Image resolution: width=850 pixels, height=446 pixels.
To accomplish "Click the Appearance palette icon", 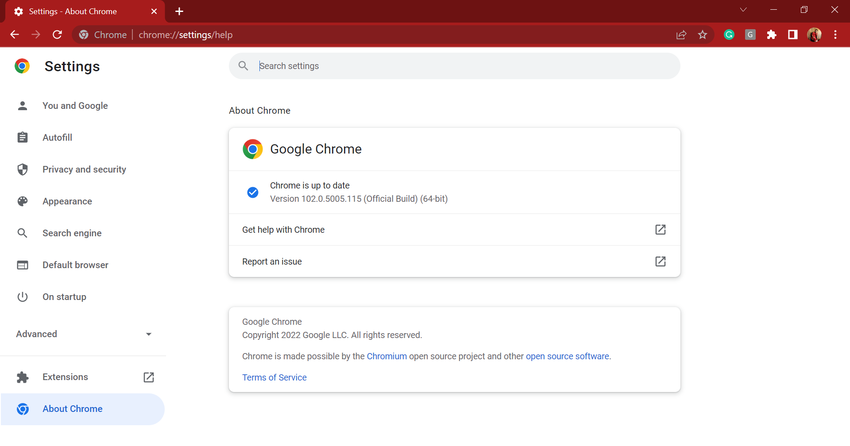I will 23,201.
